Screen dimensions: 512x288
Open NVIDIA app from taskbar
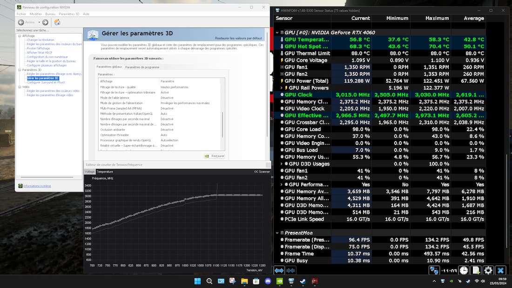(x=280, y=281)
